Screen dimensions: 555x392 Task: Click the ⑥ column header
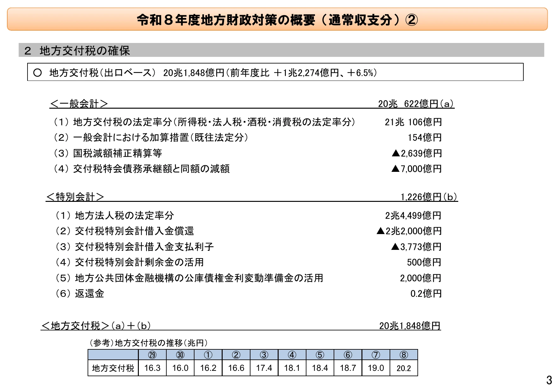[348, 355]
